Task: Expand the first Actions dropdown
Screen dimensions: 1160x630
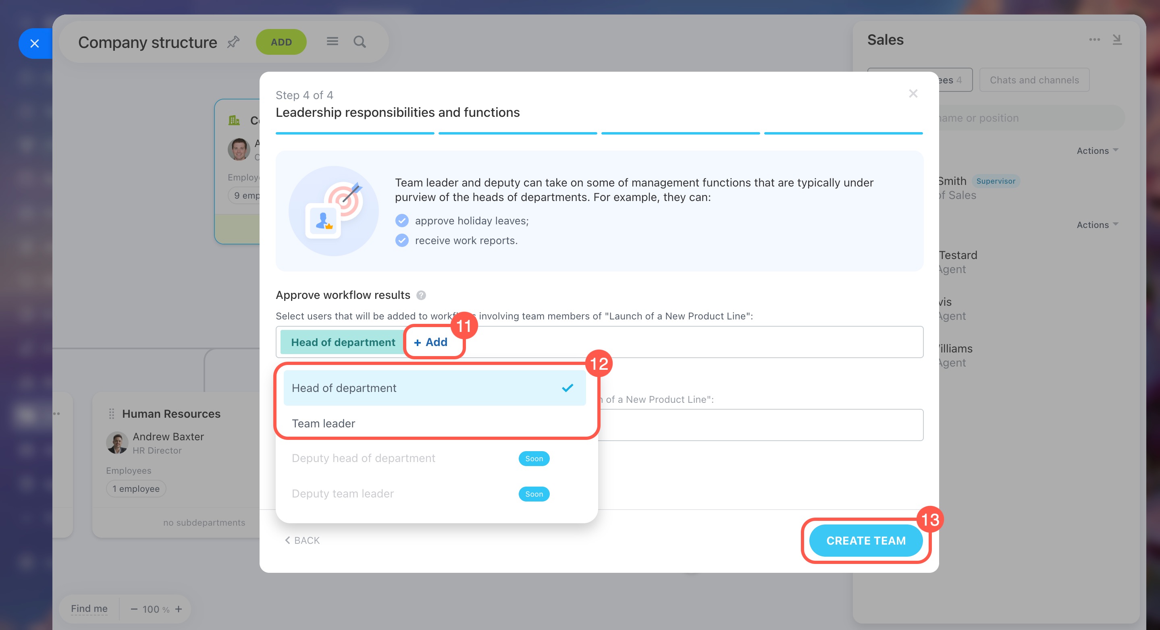Action: [1098, 151]
